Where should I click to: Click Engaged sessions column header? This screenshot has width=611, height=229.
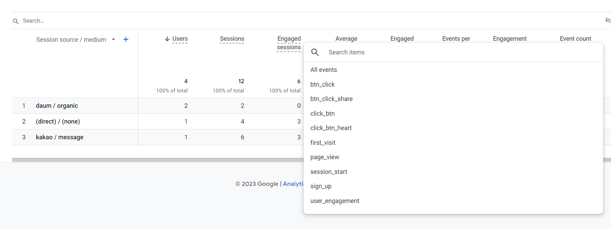(289, 43)
